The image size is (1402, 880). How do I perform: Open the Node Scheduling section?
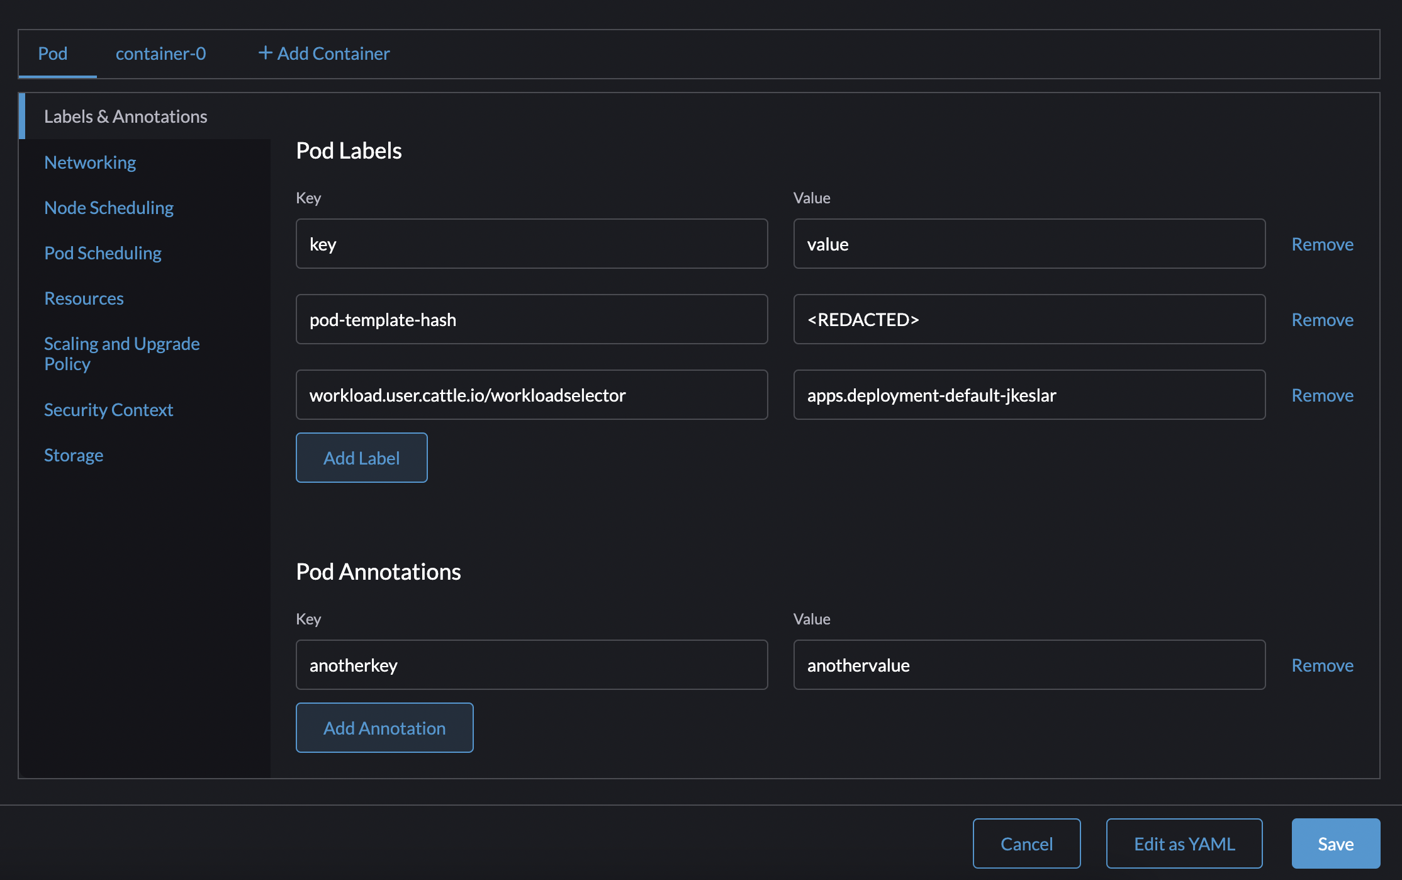(109, 207)
